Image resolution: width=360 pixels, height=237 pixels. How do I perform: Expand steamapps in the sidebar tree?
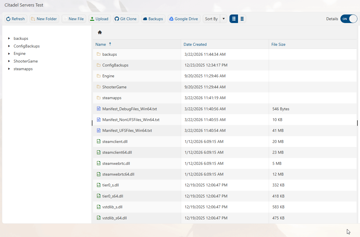9,69
